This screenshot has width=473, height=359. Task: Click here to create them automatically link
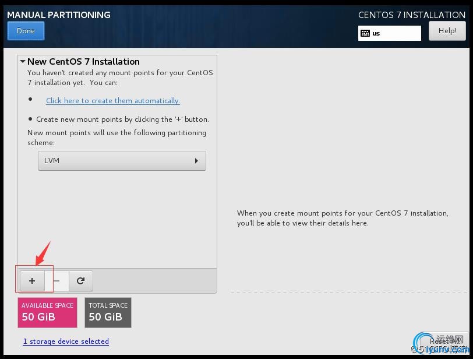pos(113,101)
